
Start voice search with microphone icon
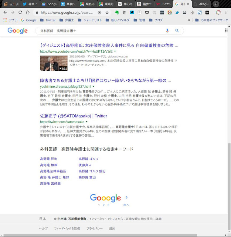click(167, 31)
